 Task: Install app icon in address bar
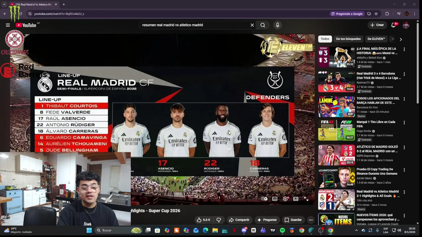(x=369, y=14)
